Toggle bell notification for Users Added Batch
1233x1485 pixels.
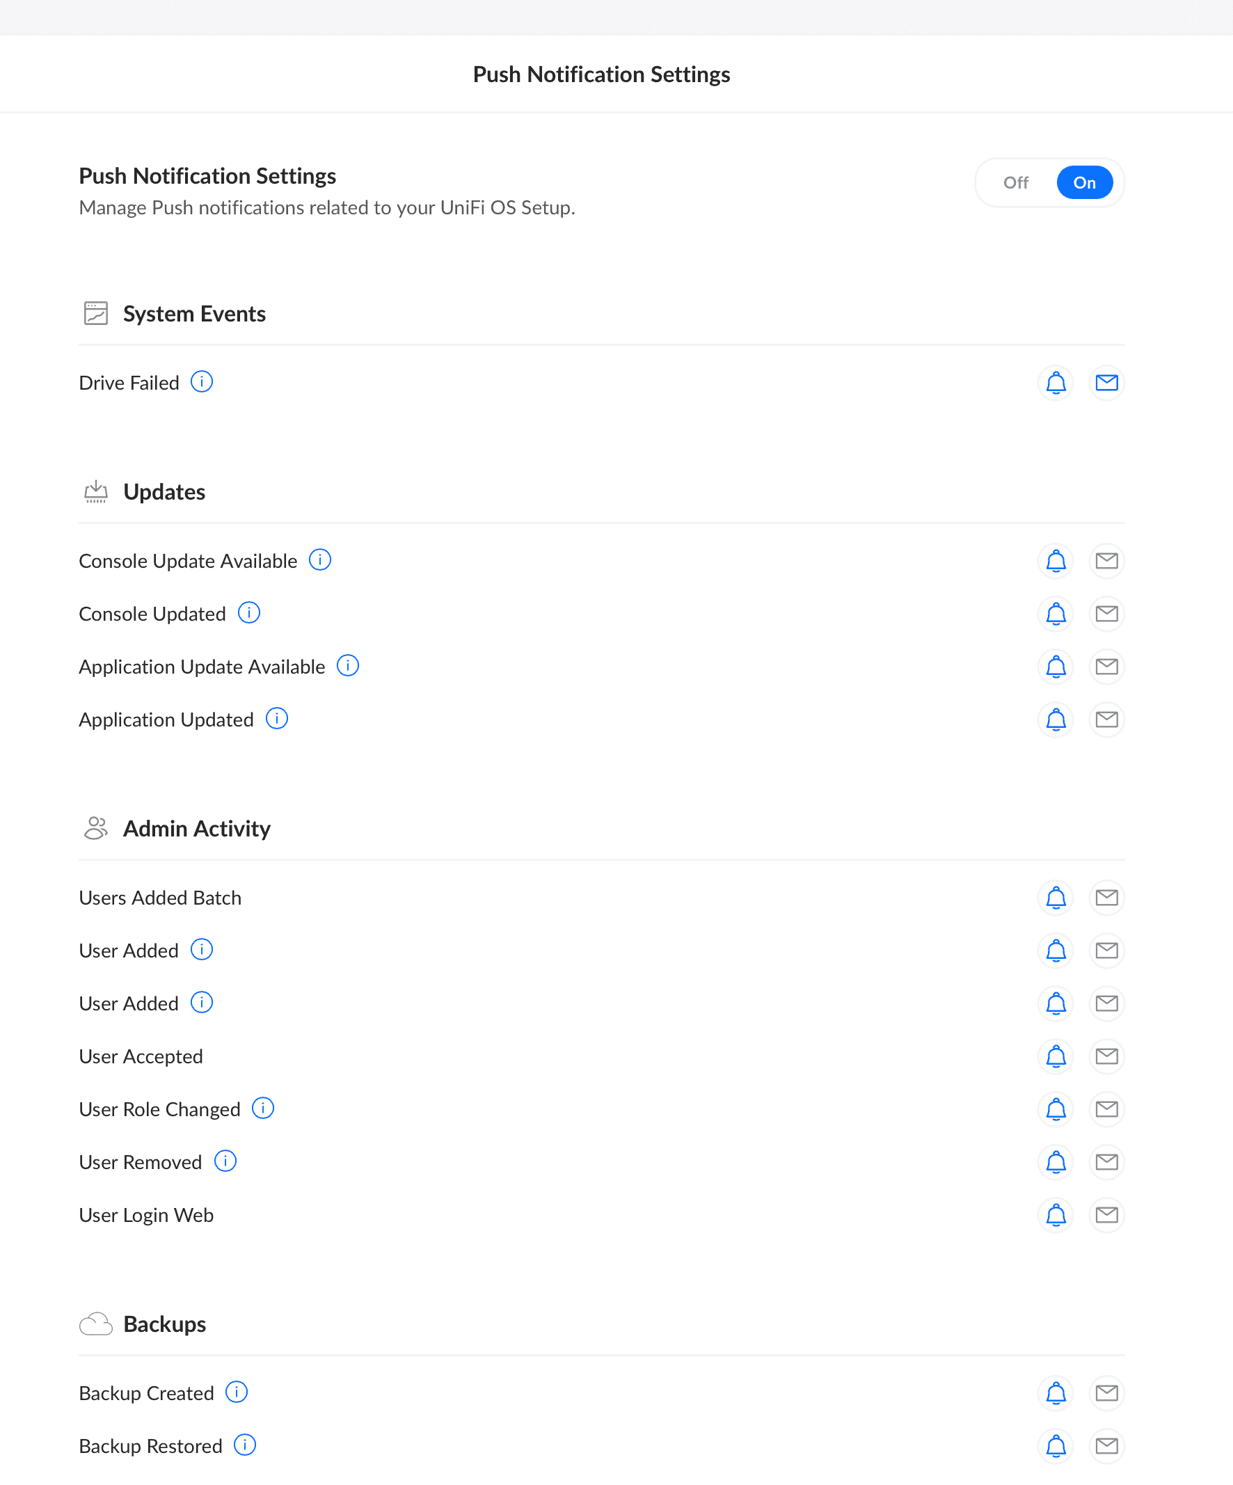[1056, 898]
